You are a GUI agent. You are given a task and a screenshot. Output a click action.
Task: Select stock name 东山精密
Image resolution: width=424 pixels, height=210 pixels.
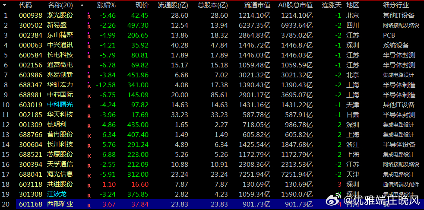coord(60,35)
